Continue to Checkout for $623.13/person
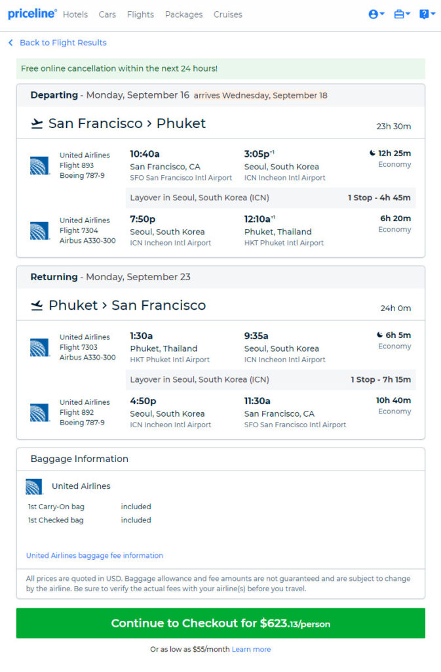The width and height of the screenshot is (441, 672). pyautogui.click(x=221, y=623)
